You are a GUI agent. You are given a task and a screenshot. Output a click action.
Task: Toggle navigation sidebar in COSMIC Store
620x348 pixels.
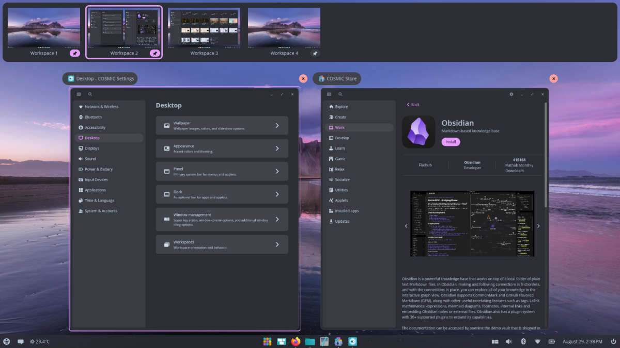point(329,94)
